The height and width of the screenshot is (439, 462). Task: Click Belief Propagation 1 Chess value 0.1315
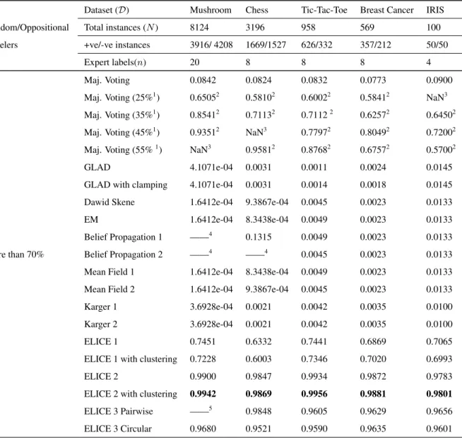tap(259, 237)
